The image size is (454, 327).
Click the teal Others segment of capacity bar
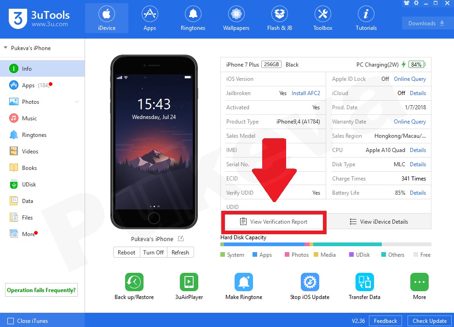[x=347, y=244]
